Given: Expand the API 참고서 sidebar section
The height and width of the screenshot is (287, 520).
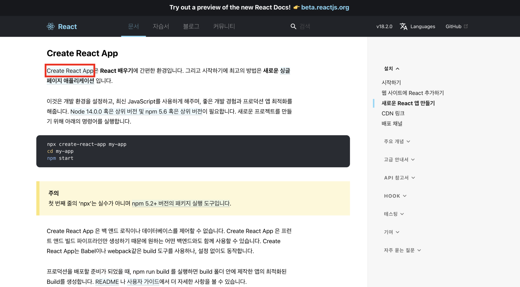Looking at the screenshot, I should pyautogui.click(x=399, y=178).
